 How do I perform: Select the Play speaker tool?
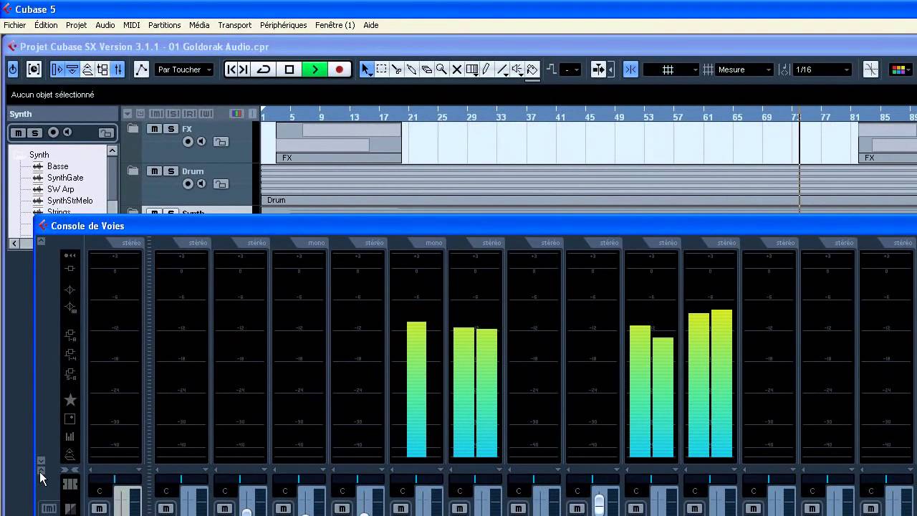click(517, 70)
